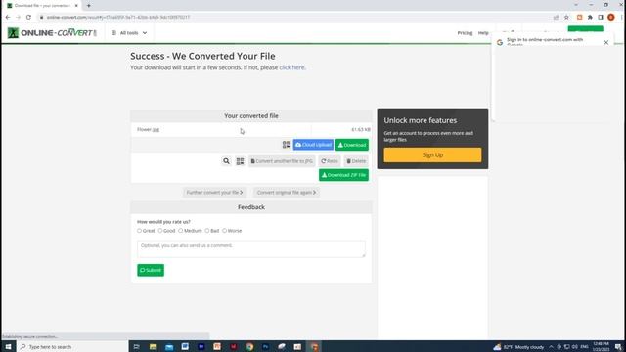Open the notification center icon

pos(618,347)
